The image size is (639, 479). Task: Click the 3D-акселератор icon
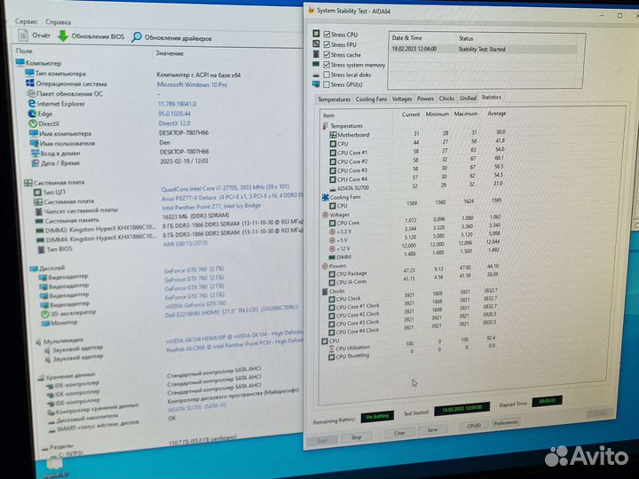coord(45,314)
